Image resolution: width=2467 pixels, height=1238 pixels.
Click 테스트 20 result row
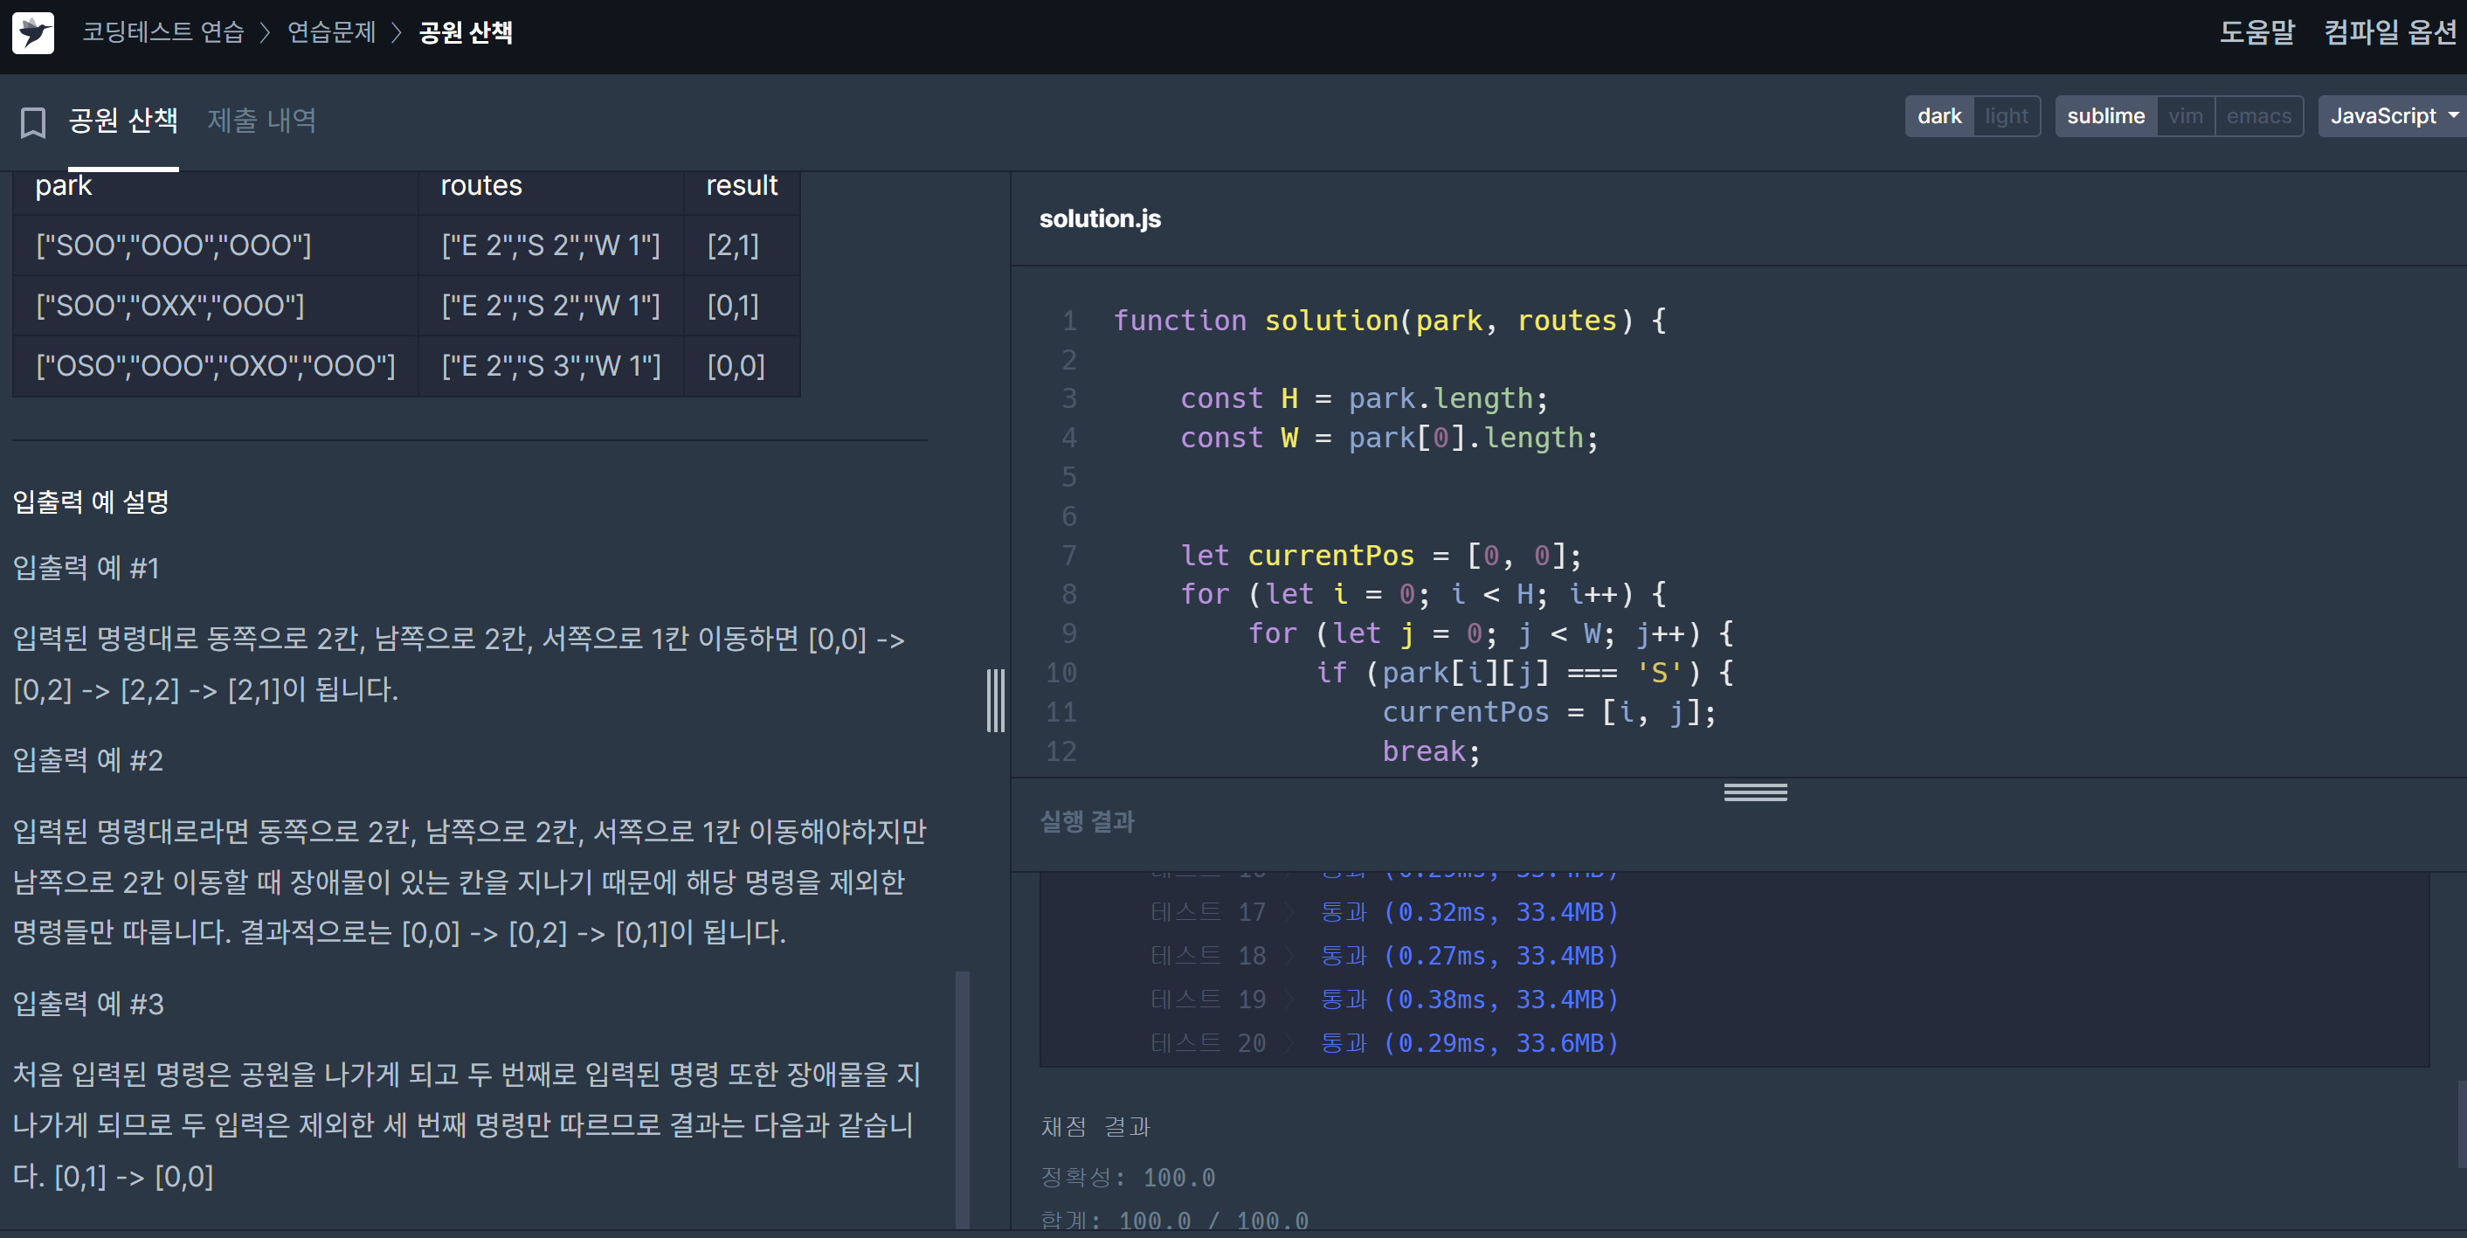click(x=1384, y=1044)
